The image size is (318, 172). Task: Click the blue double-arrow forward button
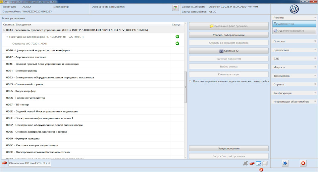coord(285,163)
